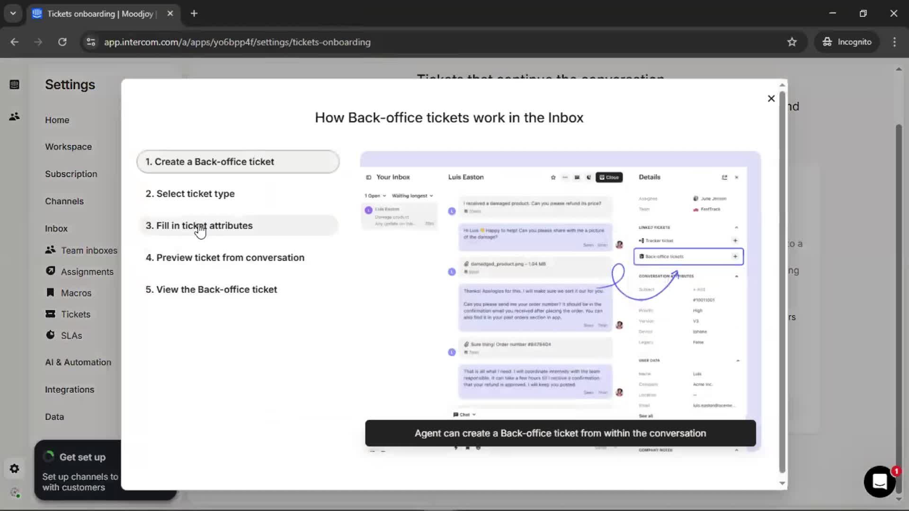Image resolution: width=909 pixels, height=511 pixels.
Task: Open Subscription settings
Action: pyautogui.click(x=71, y=174)
